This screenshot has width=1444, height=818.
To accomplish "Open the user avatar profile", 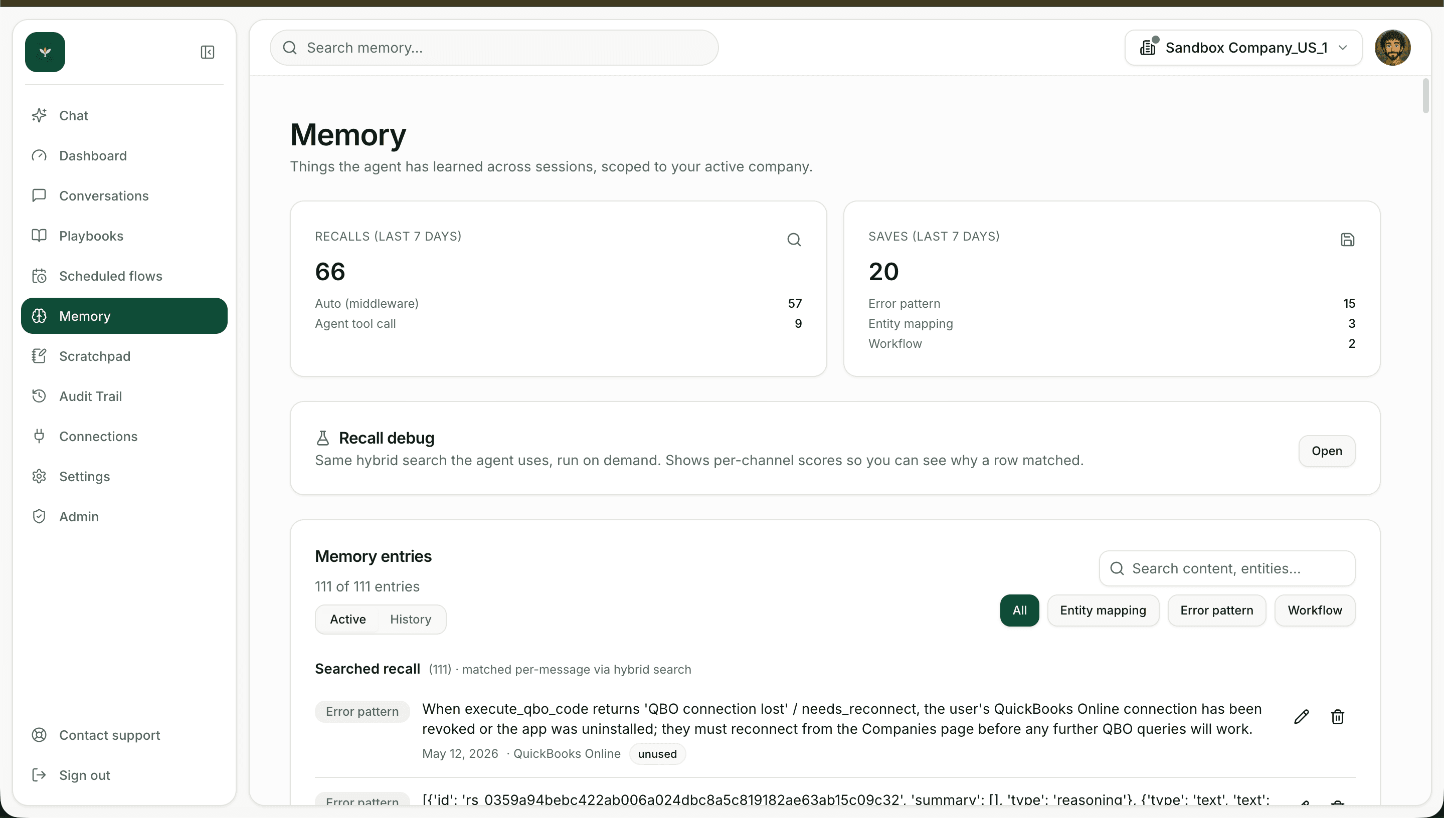I will pos(1392,48).
